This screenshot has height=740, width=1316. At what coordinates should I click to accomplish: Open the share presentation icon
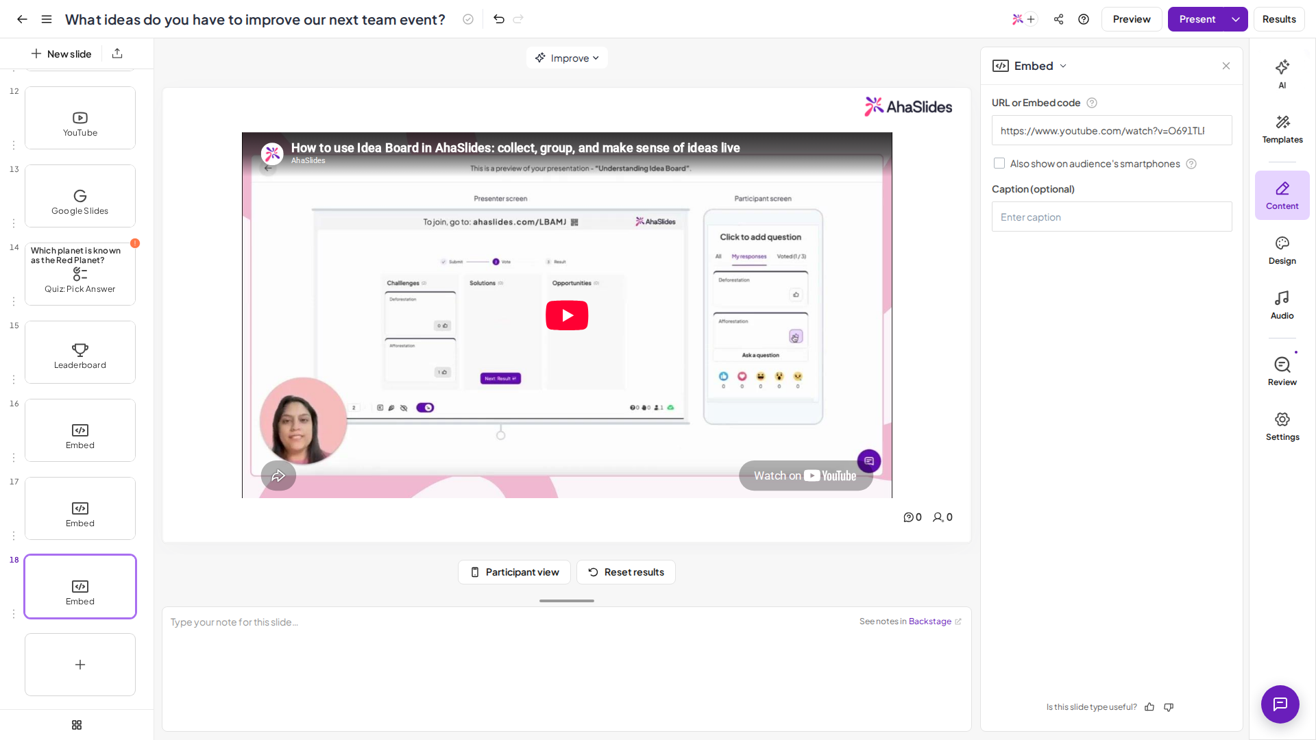(1059, 19)
